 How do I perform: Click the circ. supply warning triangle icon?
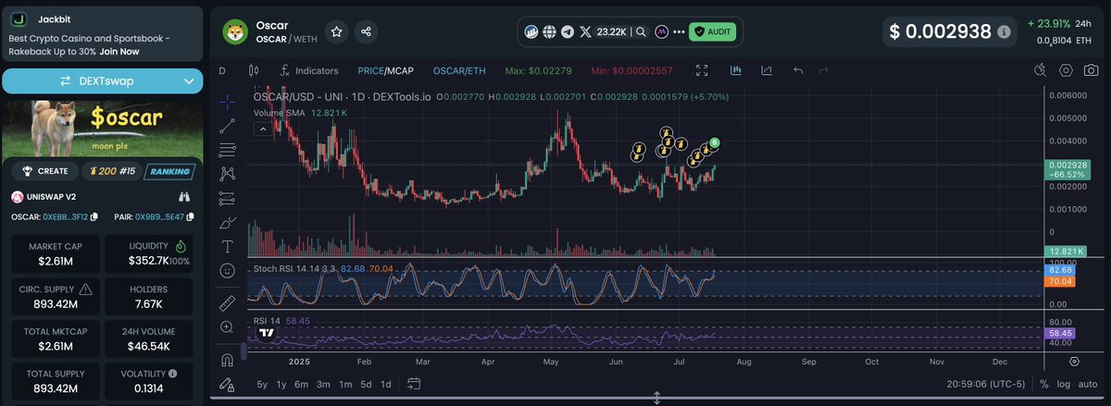(85, 289)
